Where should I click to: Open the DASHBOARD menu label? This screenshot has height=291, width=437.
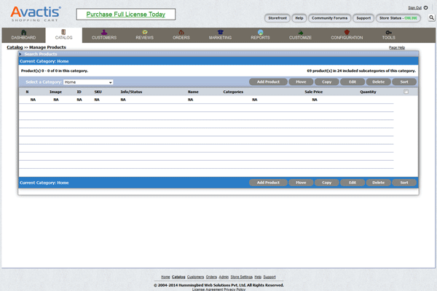(24, 38)
